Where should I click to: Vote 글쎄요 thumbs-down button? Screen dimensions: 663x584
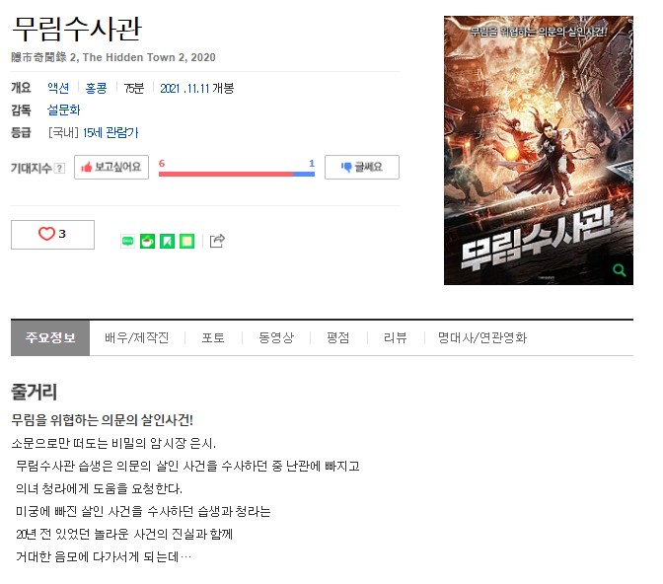[362, 167]
